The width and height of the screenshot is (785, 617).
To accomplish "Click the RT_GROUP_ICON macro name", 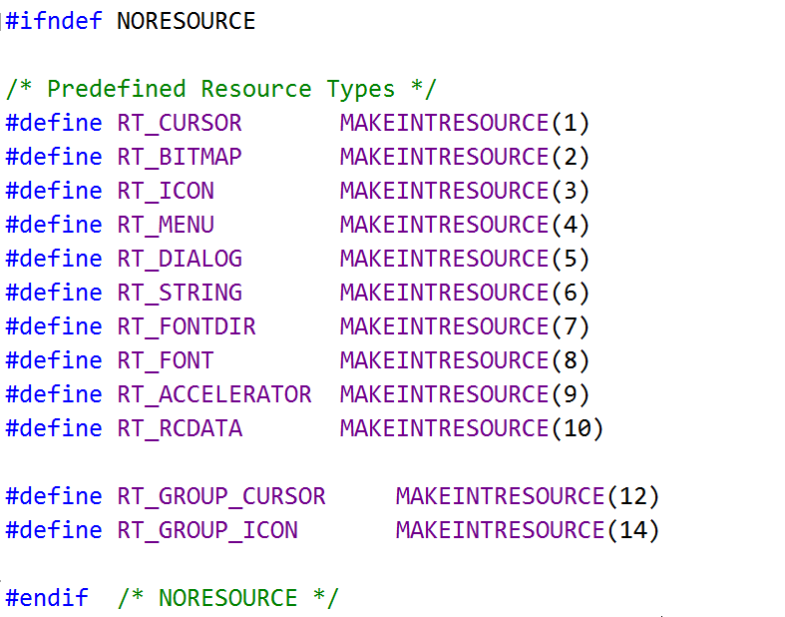I will coord(207,530).
